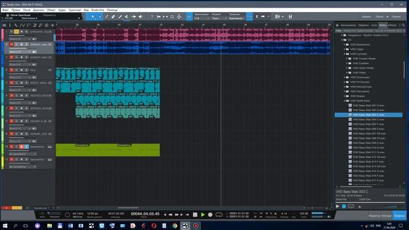Select the Arrow tool in toolbar
The height and width of the screenshot is (230, 409).
click(93, 17)
